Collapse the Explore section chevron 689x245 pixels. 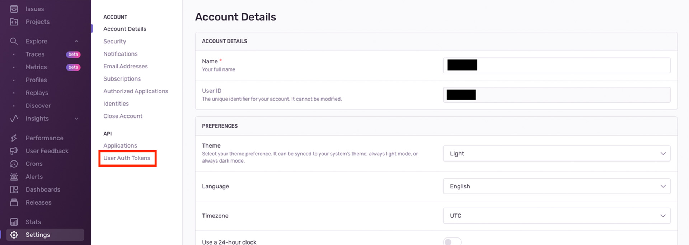point(76,41)
